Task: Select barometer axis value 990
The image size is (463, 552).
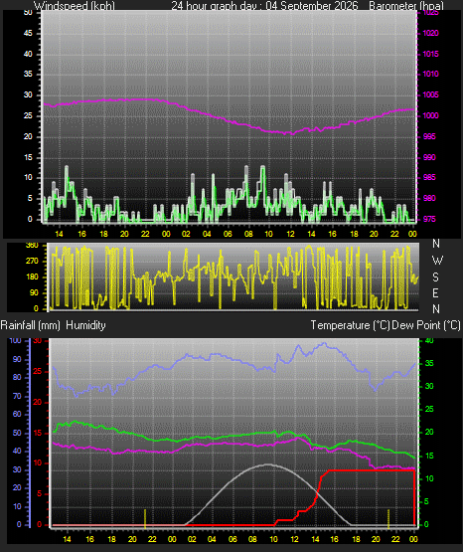Action: point(429,157)
